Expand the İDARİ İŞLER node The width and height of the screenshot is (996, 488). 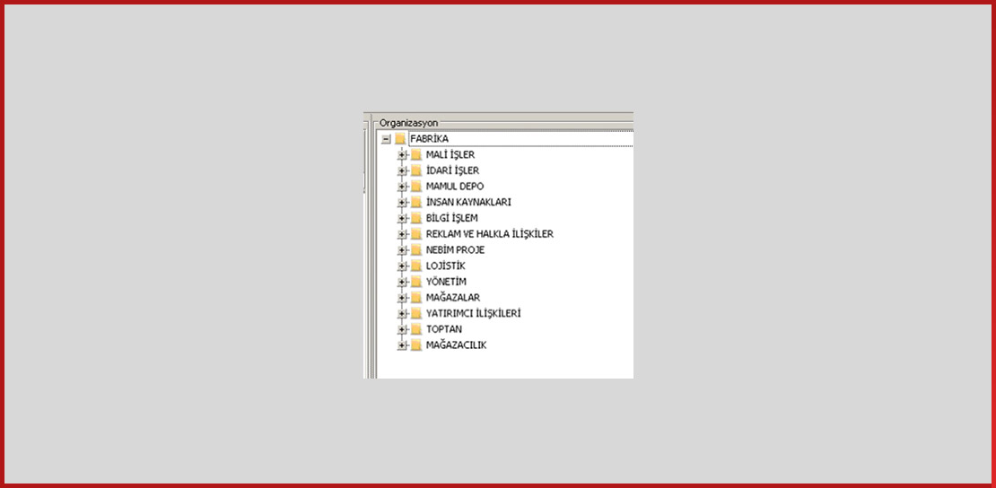(401, 170)
